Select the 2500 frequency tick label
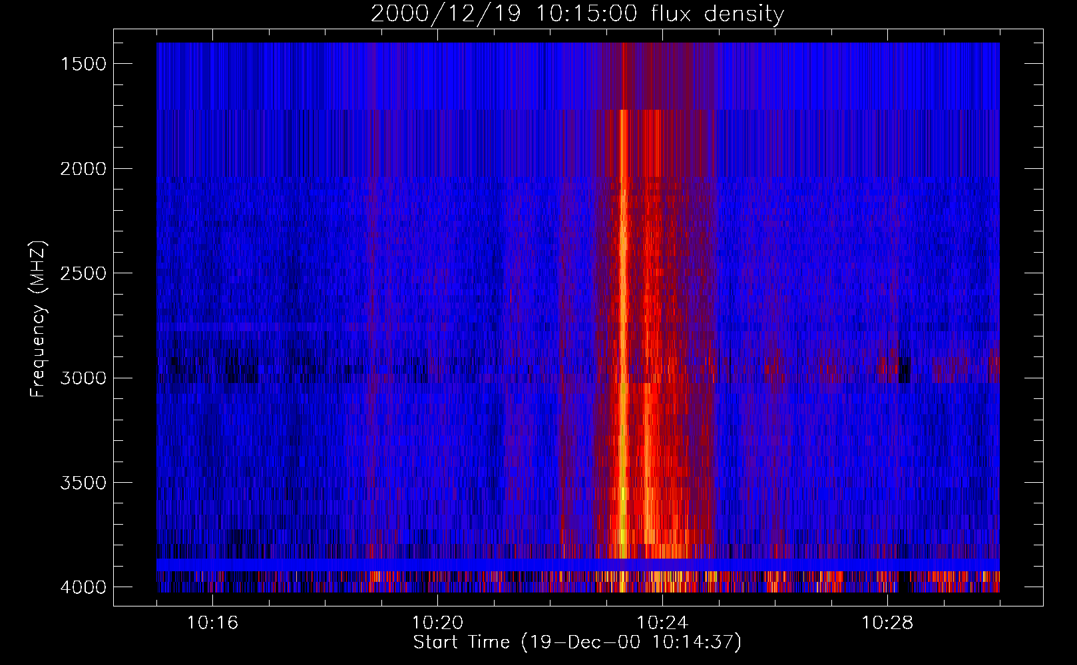This screenshot has height=665, width=1077. click(x=83, y=273)
